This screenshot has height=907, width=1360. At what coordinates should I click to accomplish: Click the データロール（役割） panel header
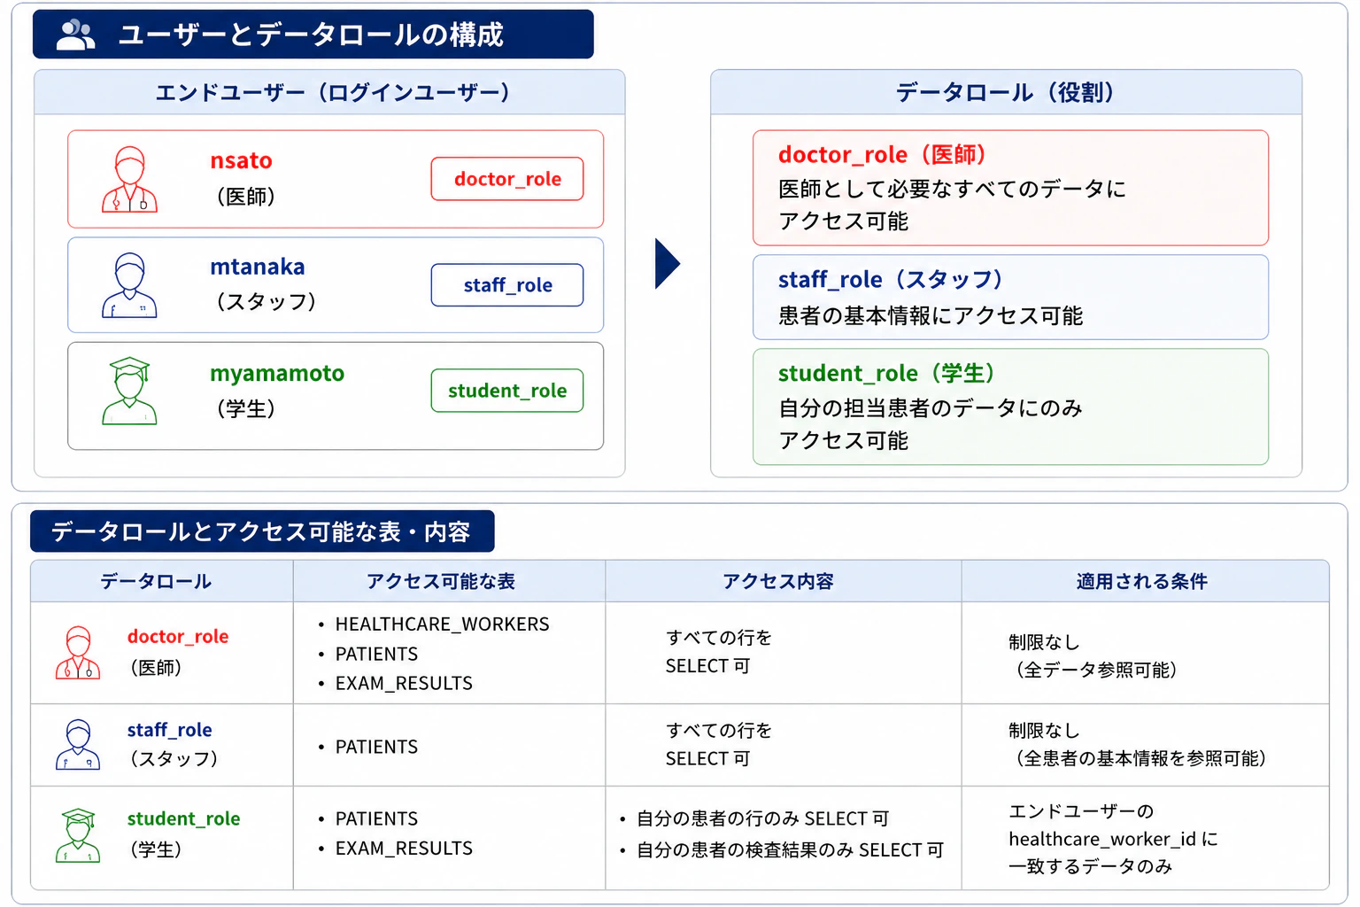pos(1005,92)
